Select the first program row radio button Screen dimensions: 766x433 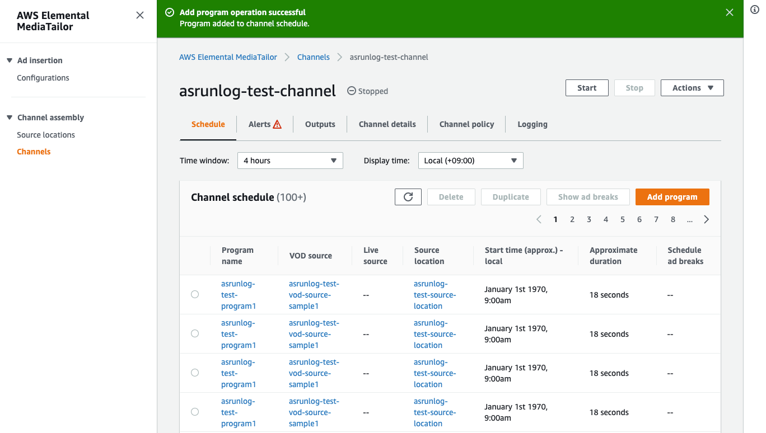coord(195,294)
